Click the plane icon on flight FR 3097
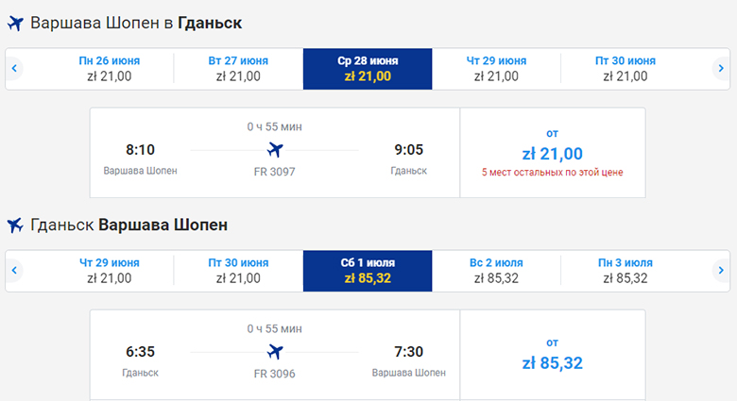 (275, 149)
